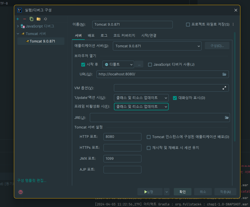This screenshot has height=207, width=250.
Task: Enable saving as project file checkbox
Action: coord(188,25)
